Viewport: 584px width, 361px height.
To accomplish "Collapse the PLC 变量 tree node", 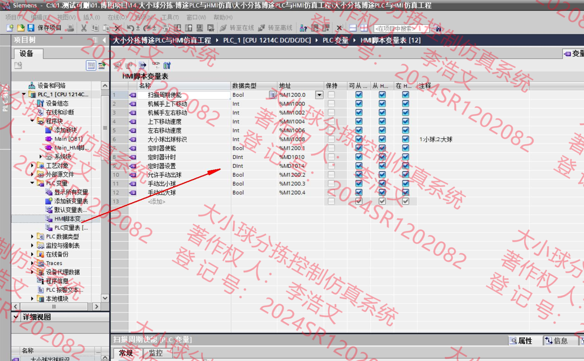I will (x=32, y=183).
